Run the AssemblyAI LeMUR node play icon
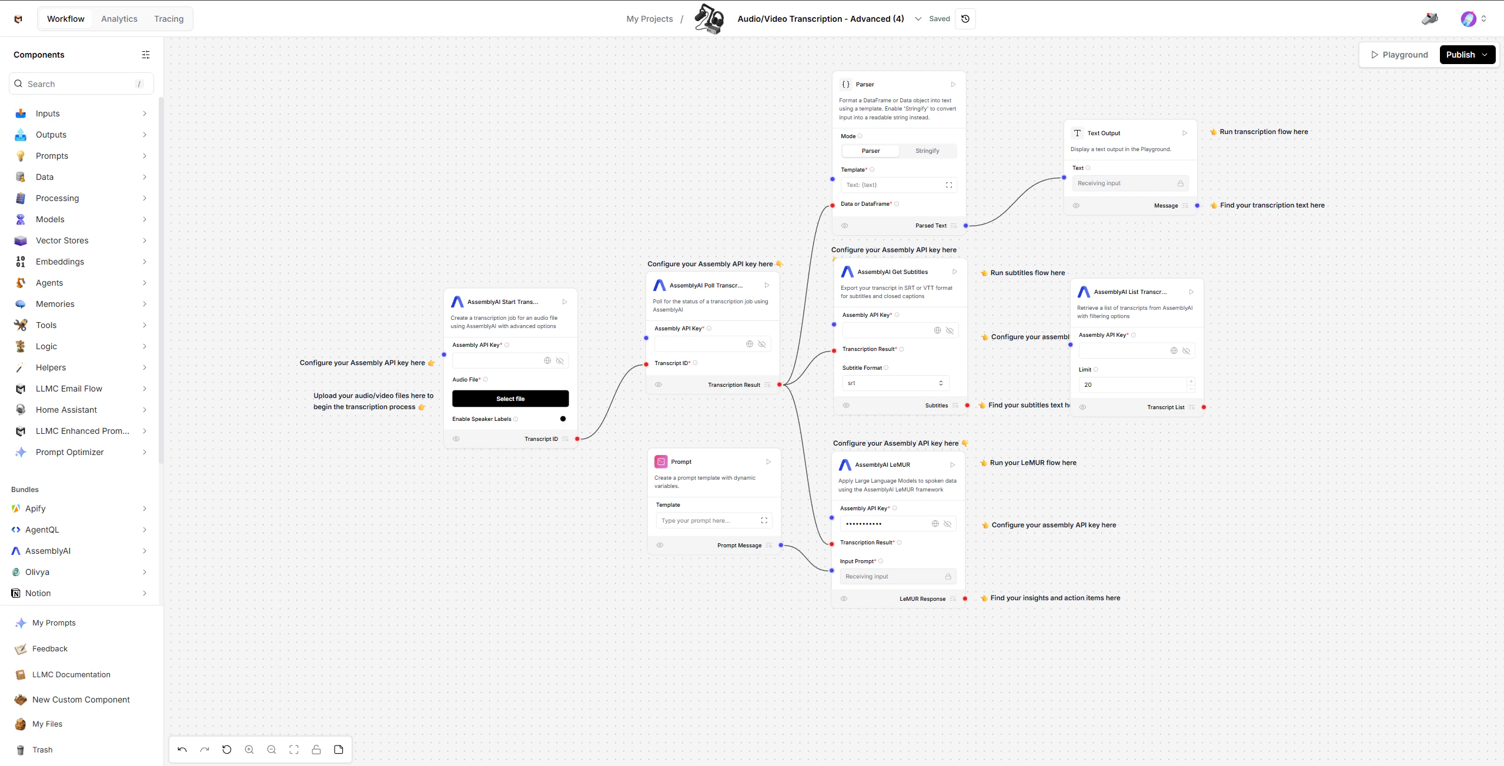Viewport: 1504px width, 766px height. point(952,465)
